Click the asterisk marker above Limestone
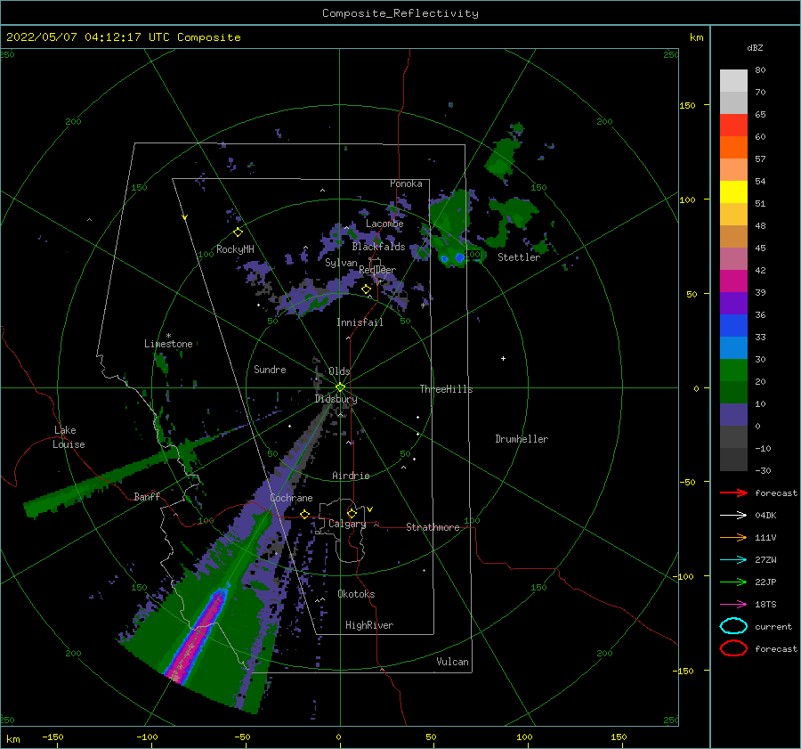This screenshot has height=749, width=801. (x=168, y=336)
